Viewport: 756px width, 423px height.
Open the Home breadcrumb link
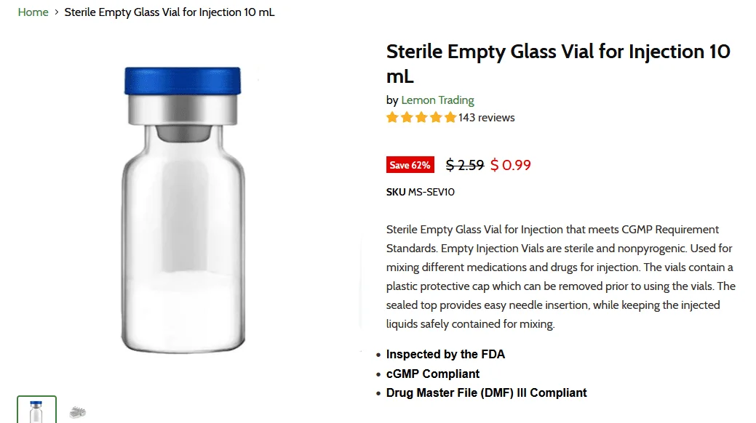click(33, 12)
